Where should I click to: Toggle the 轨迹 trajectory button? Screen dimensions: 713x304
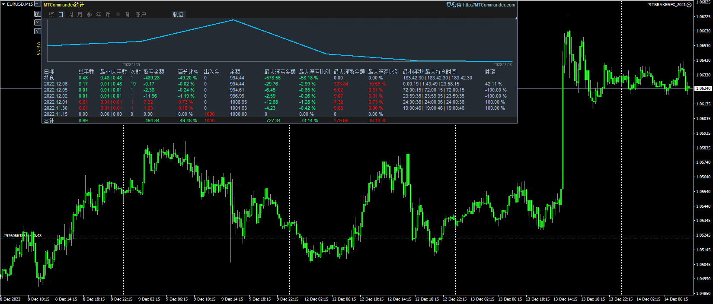coord(178,14)
